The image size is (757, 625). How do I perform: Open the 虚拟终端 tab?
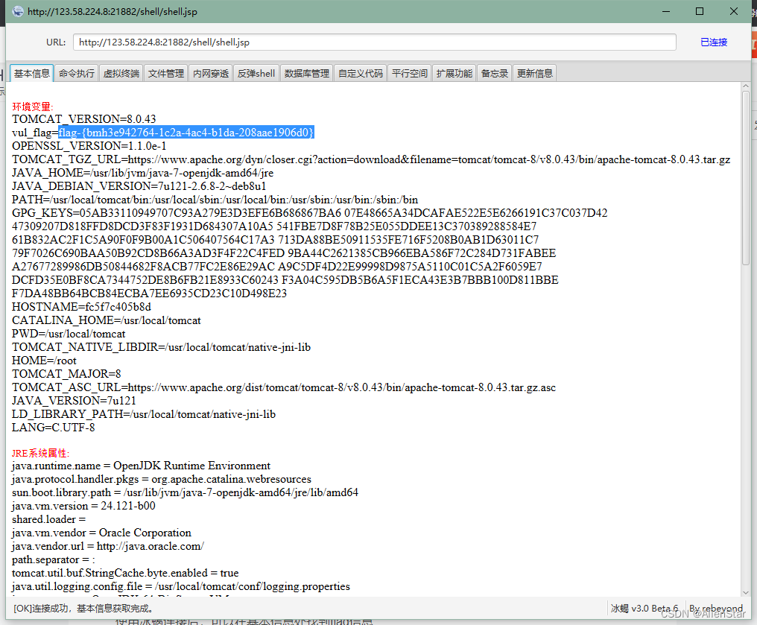pos(121,73)
